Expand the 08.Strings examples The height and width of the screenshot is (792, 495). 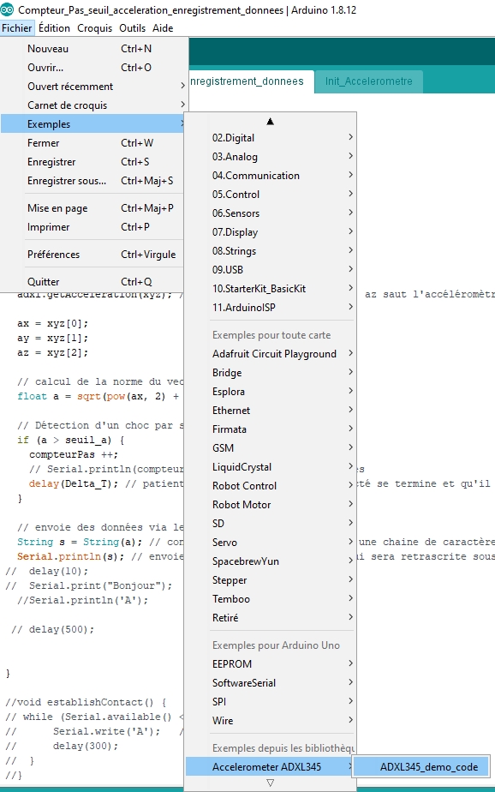click(x=271, y=251)
